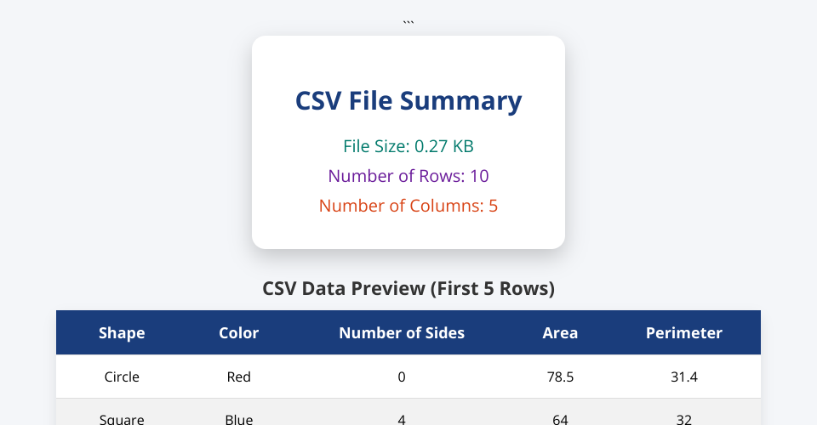817x425 pixels.
Task: Click the 0 sides cell for Circle
Action: pyautogui.click(x=402, y=377)
